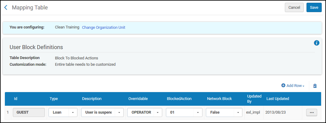Click the Overridable column header
The image size is (326, 123).
[x=138, y=99]
